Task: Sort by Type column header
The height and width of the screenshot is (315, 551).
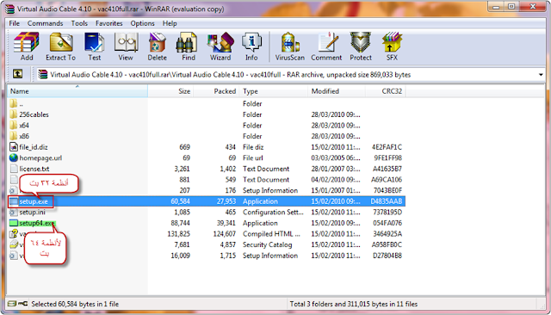Action: [274, 91]
